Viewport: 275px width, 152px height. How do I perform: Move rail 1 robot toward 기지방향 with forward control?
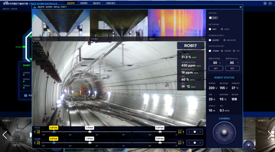[200, 132]
